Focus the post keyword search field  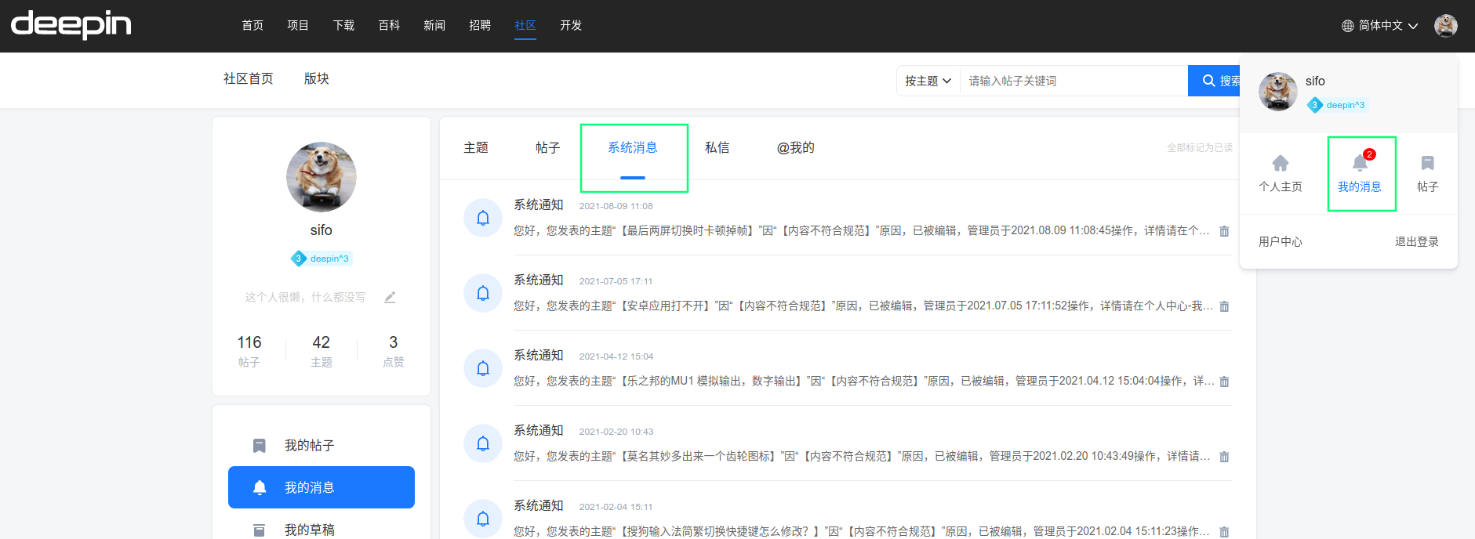point(1073,81)
